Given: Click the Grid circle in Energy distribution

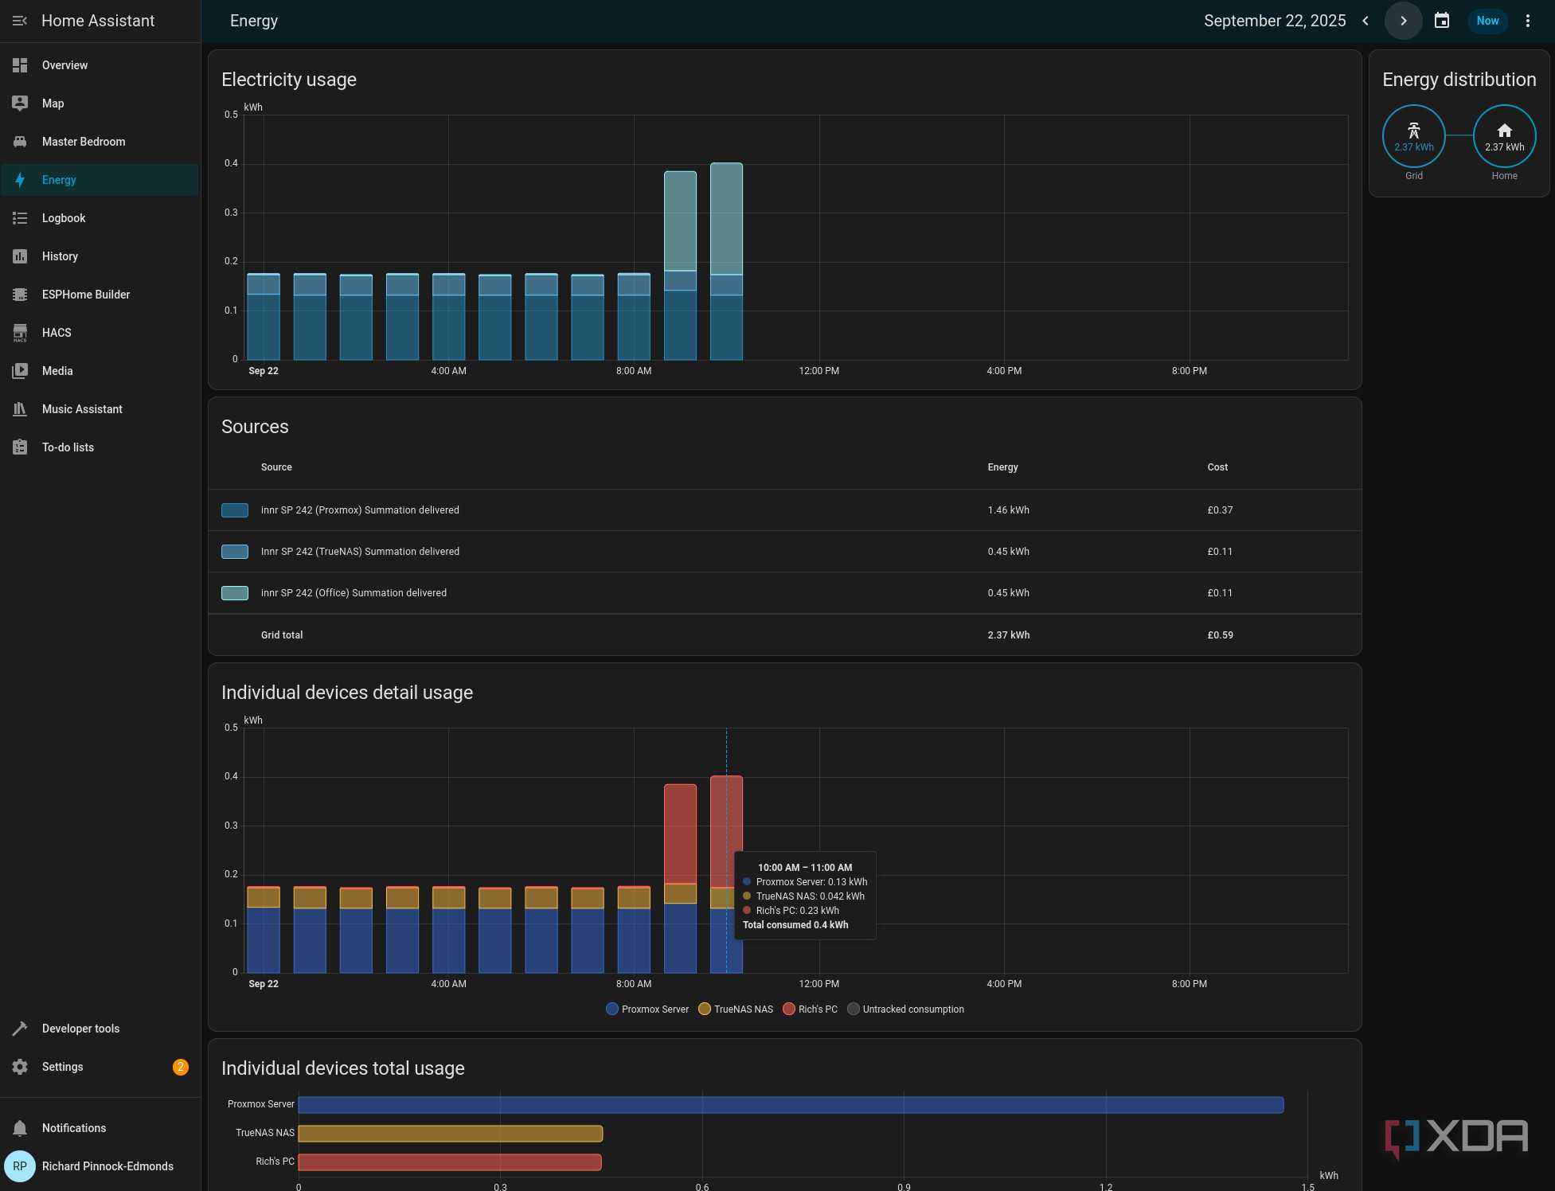Looking at the screenshot, I should 1414,136.
